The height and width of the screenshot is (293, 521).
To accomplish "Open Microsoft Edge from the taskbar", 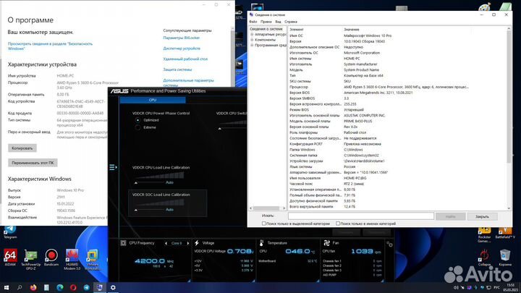I will (x=60, y=287).
